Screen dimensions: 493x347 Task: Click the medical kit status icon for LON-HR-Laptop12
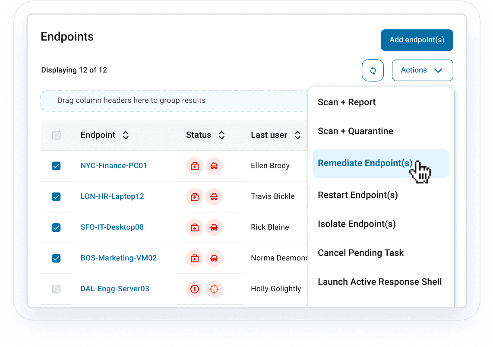(x=195, y=196)
